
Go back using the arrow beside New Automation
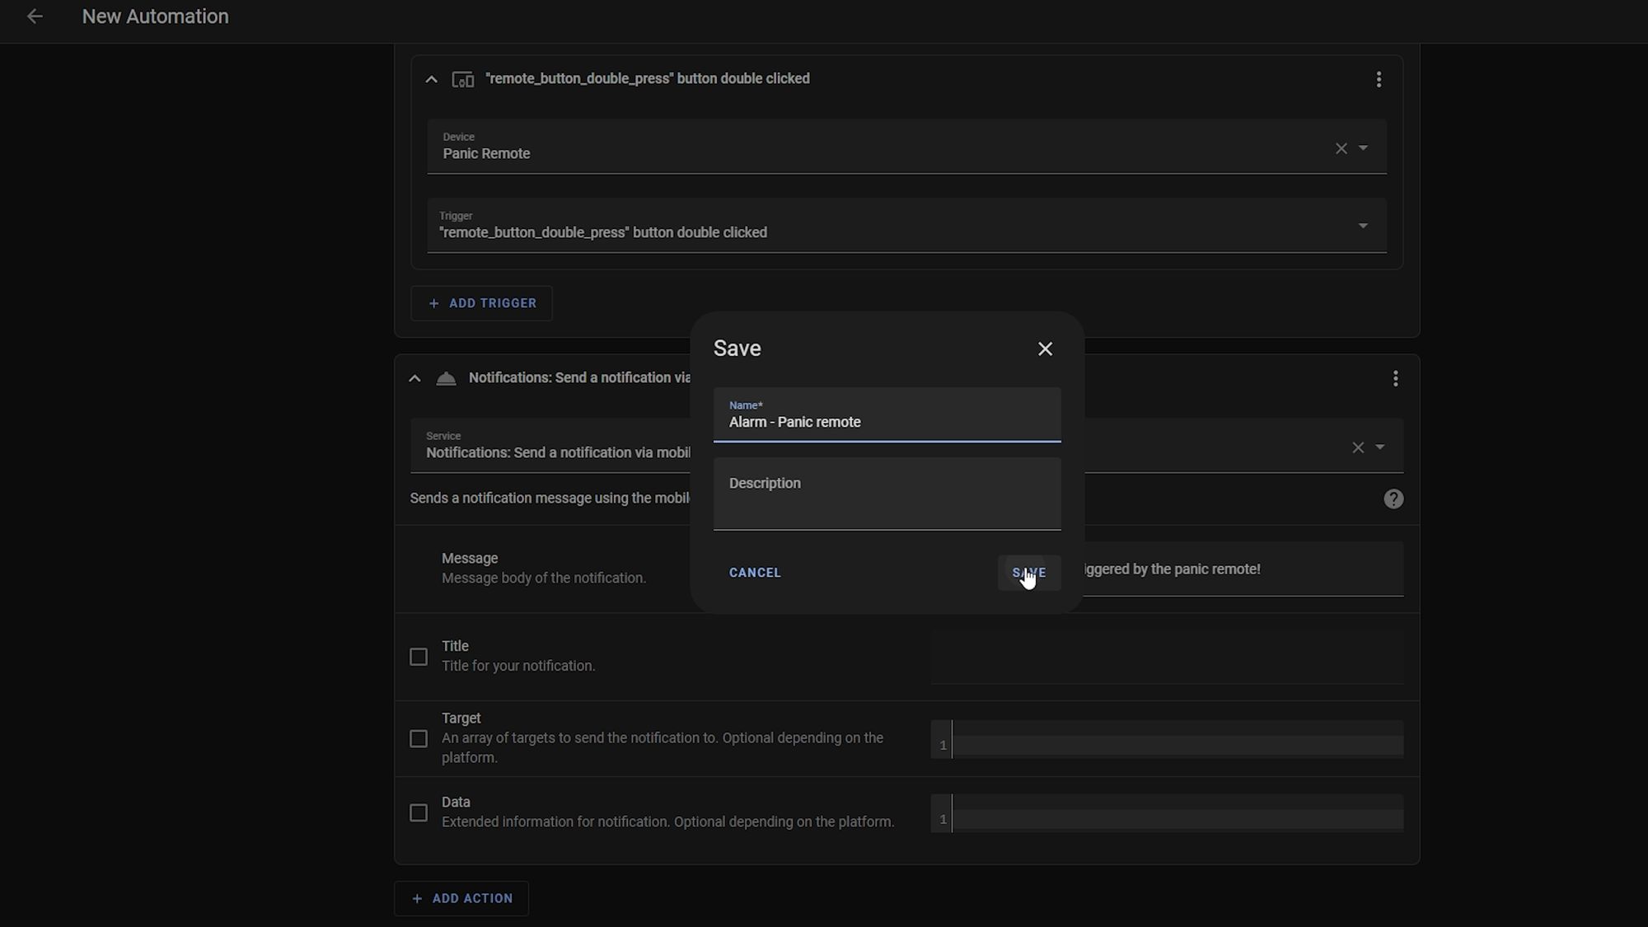[35, 16]
